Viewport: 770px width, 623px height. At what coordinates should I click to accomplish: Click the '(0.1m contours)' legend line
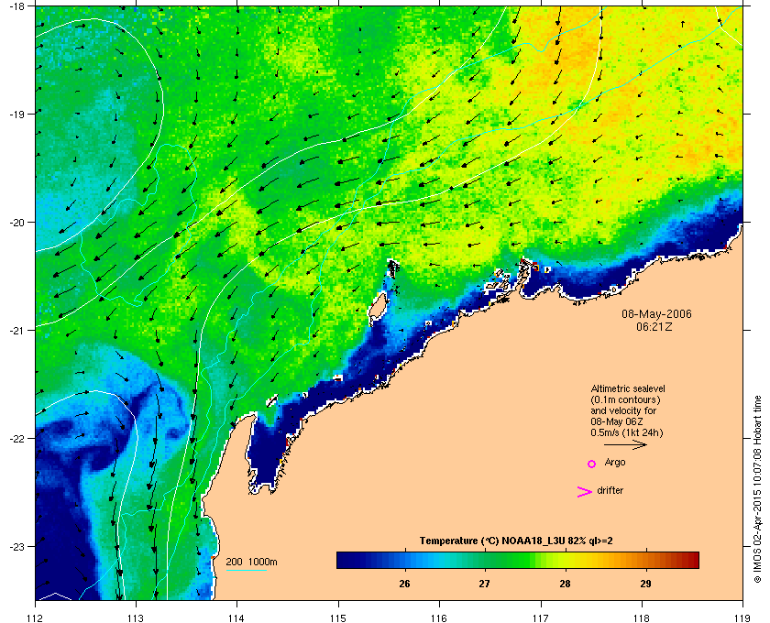[x=625, y=399]
